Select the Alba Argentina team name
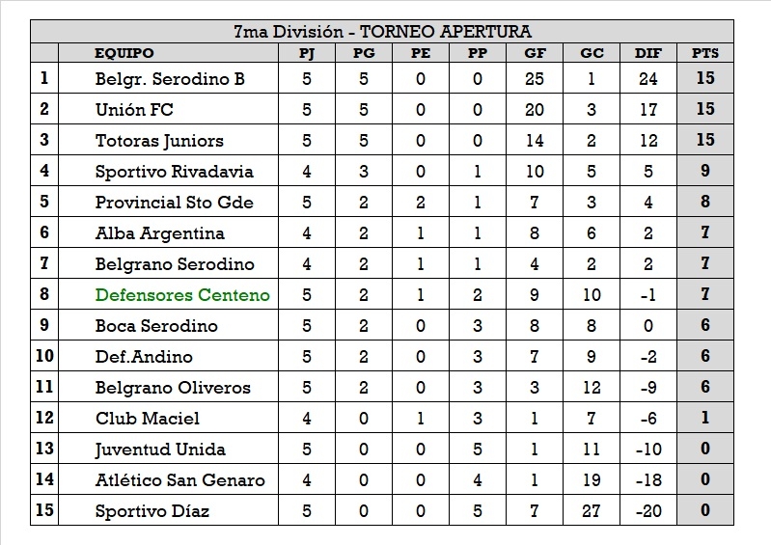This screenshot has height=545, width=771. coord(159,233)
